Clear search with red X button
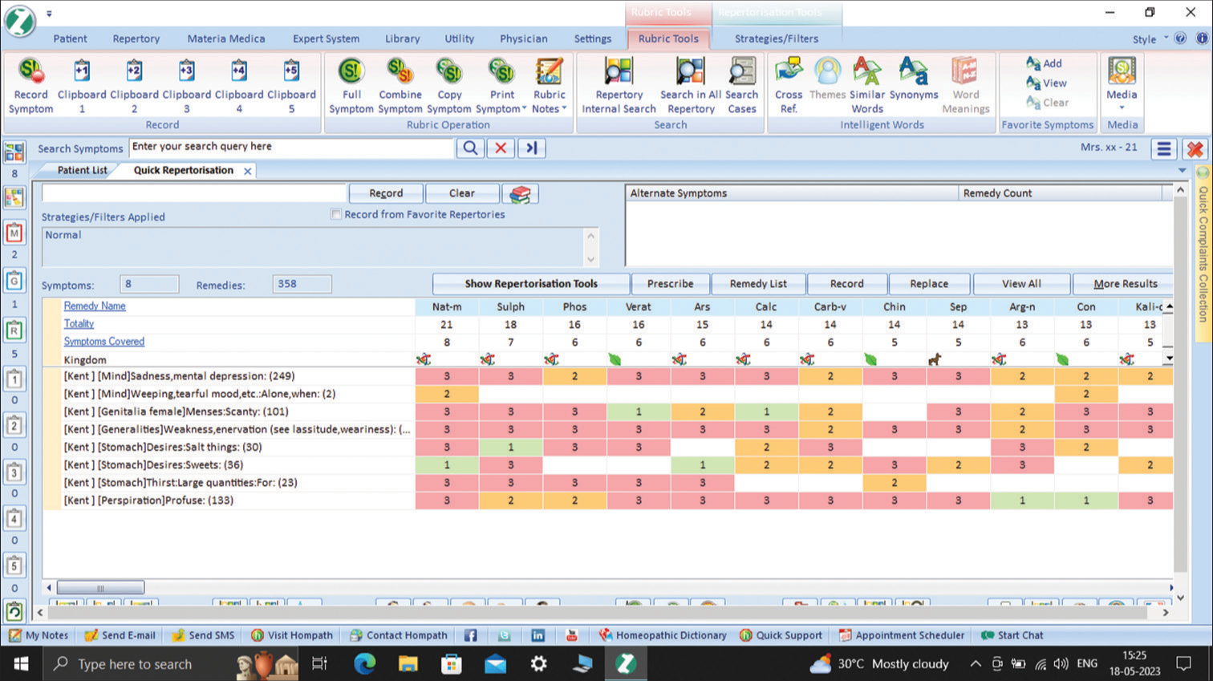Viewport: 1213px width, 681px height. point(501,148)
